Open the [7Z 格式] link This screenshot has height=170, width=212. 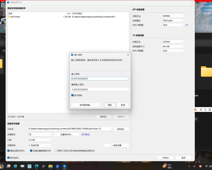(x=86, y=135)
